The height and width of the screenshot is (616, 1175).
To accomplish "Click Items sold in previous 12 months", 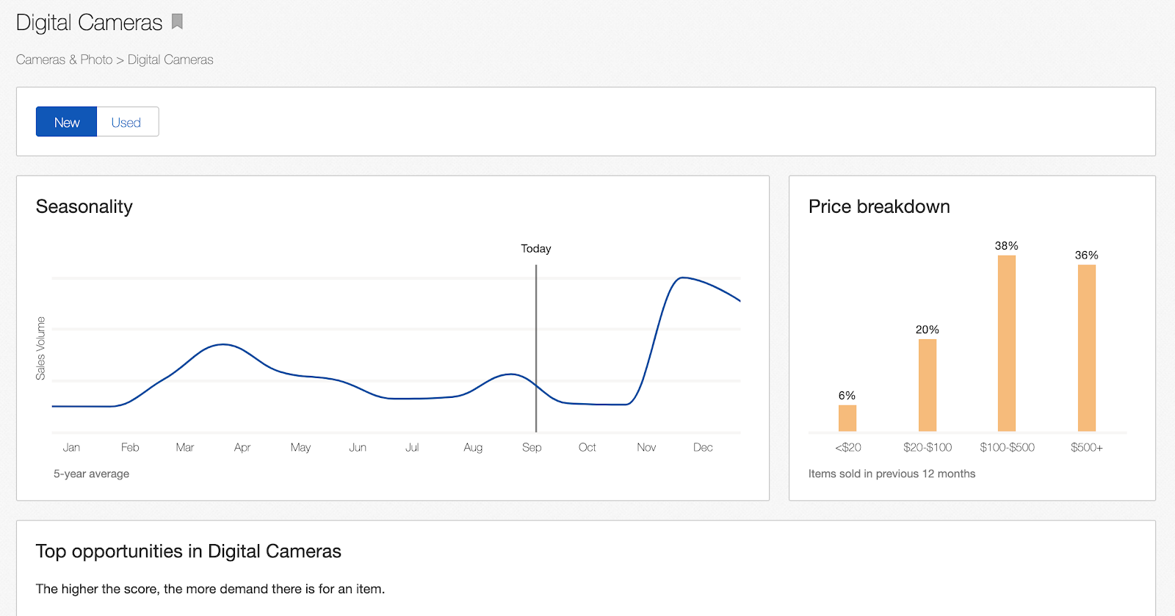I will (x=892, y=474).
